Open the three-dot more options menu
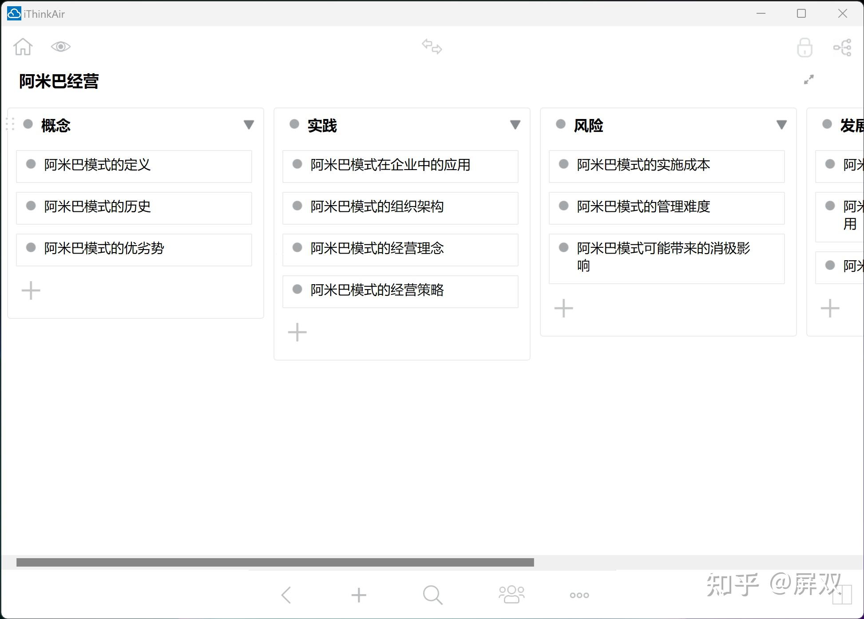This screenshot has height=619, width=864. [x=579, y=595]
